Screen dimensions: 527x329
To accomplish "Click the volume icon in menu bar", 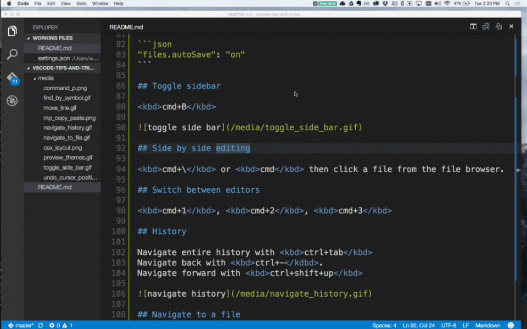I will 438,3.
